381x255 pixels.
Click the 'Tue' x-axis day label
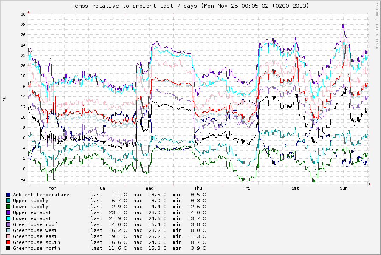click(x=102, y=188)
